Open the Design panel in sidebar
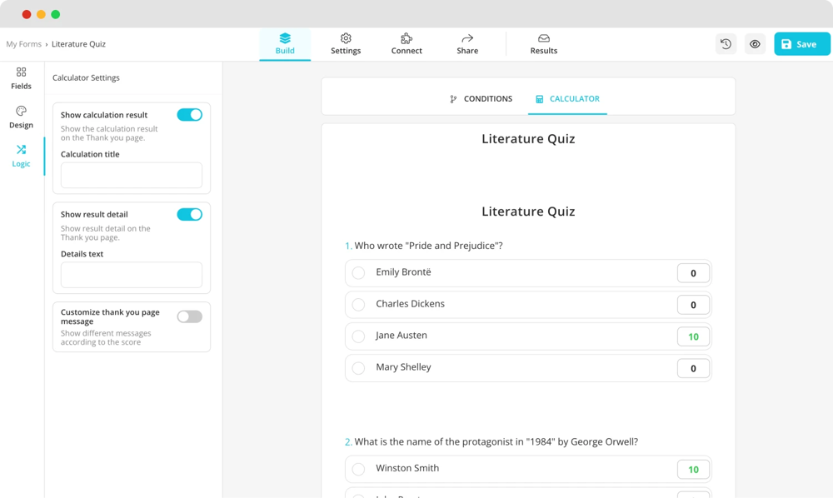 pyautogui.click(x=21, y=117)
